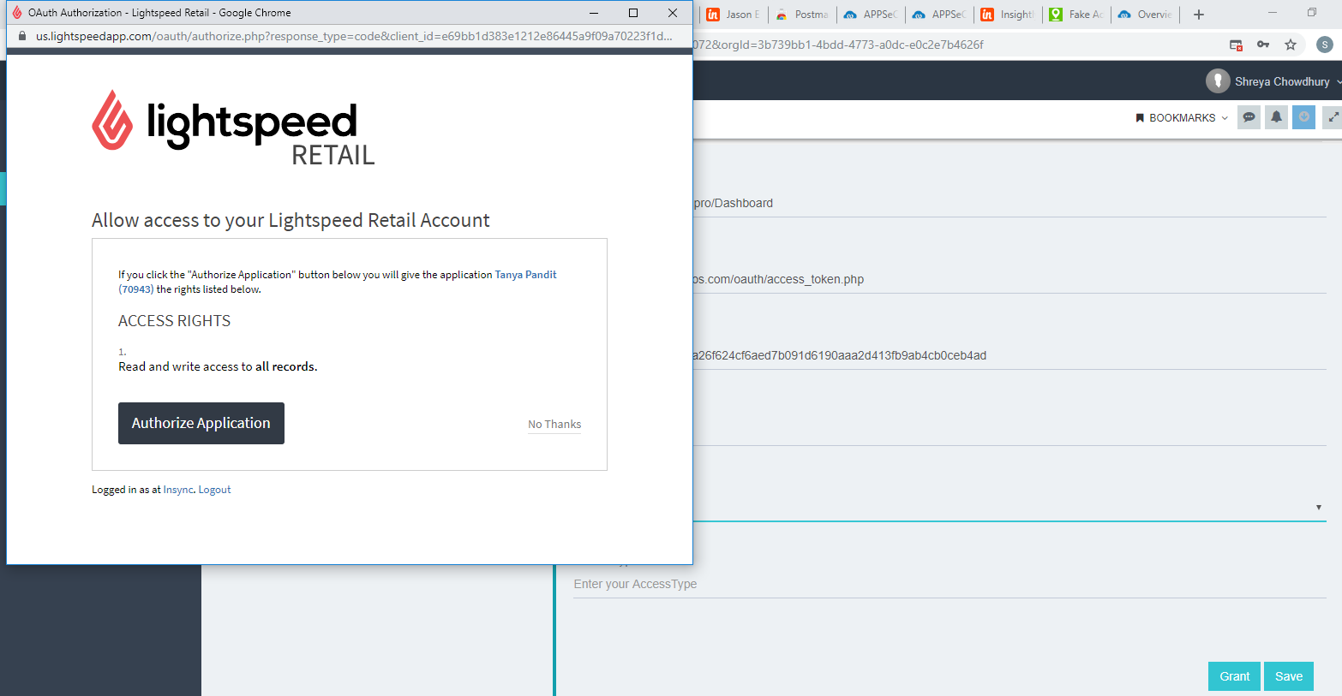The width and height of the screenshot is (1342, 696).
Task: Open the chat message bubble icon
Action: [1249, 117]
